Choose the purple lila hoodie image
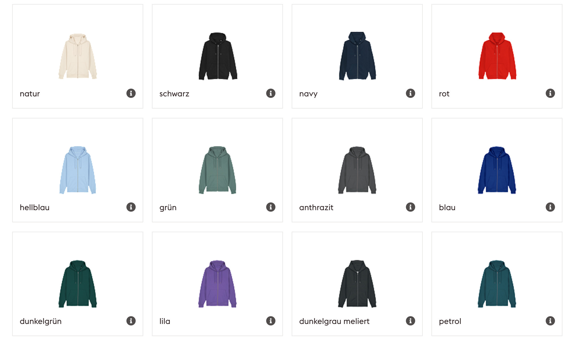Screen dimensions: 570x346 (217, 284)
